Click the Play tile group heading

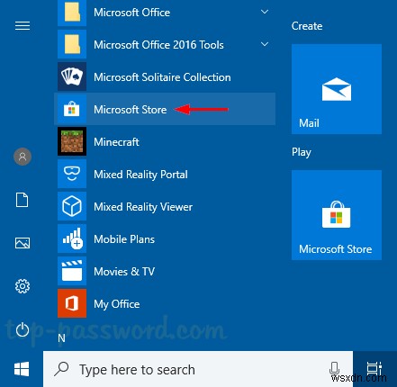point(302,152)
